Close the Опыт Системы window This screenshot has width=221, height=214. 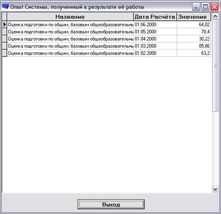214,7
